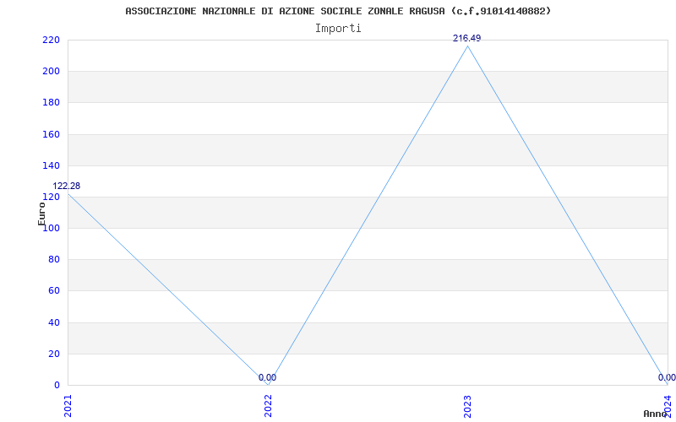Click the 0.00 label at 2024
Image resolution: width=676 pixels, height=422 pixels.
[x=667, y=377]
